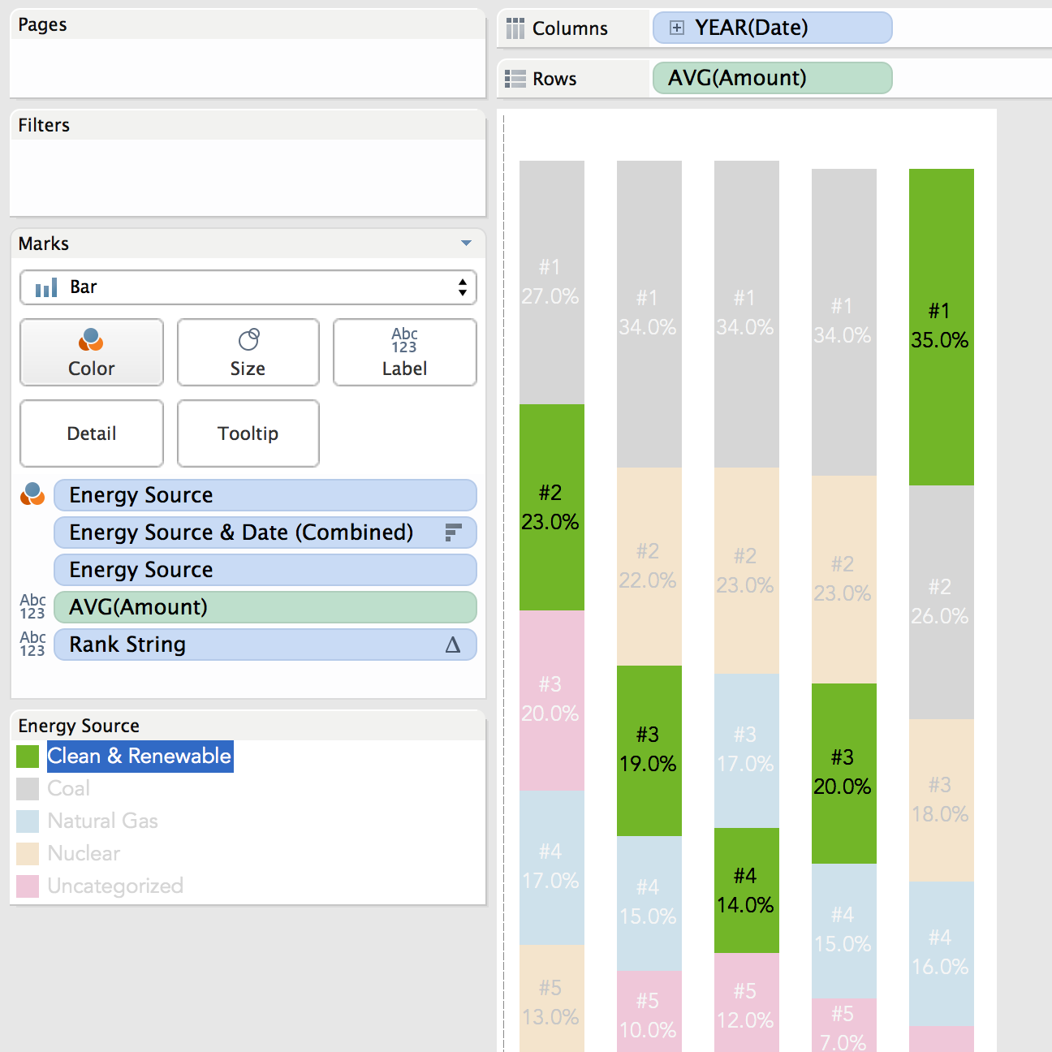Select the Nuclear legend item
Image resolution: width=1052 pixels, height=1052 pixels.
tap(84, 854)
